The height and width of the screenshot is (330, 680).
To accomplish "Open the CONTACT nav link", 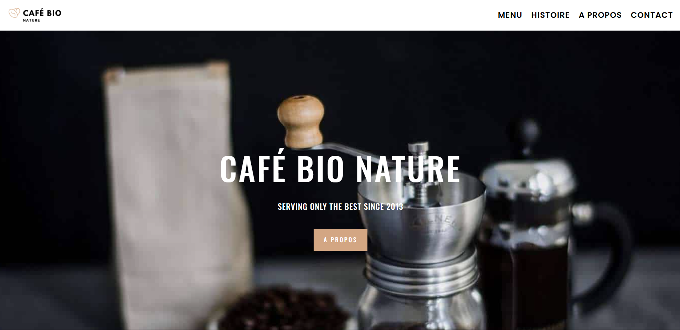I will (x=651, y=15).
